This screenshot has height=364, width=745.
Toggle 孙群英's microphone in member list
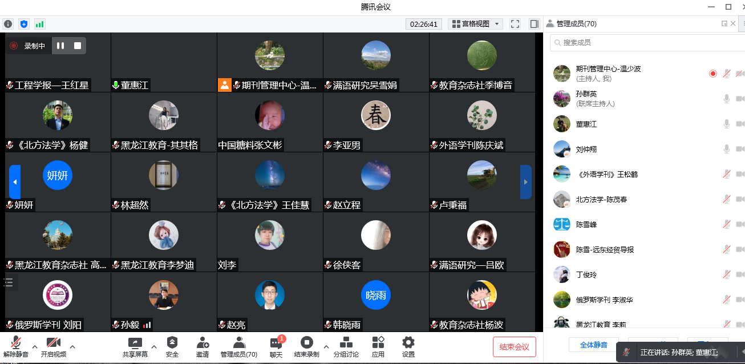pyautogui.click(x=727, y=99)
